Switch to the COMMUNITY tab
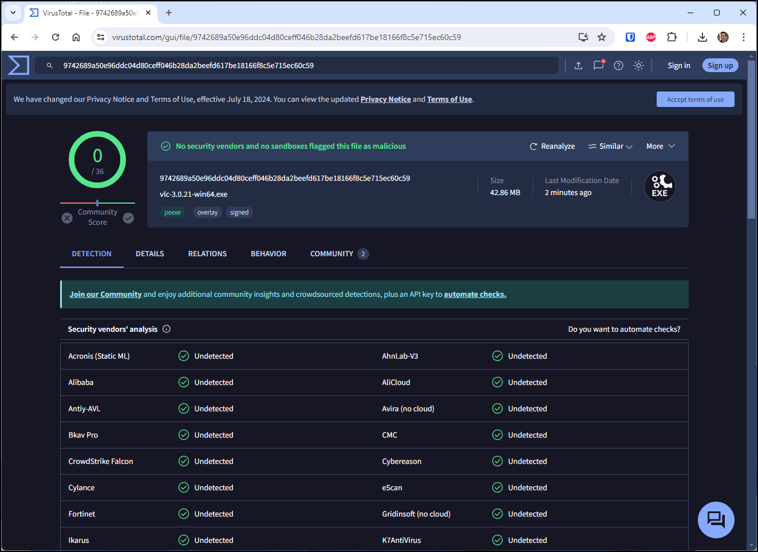The height and width of the screenshot is (552, 758). coord(339,254)
